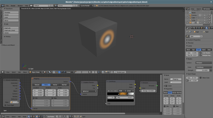The image size is (213, 118).
Task: Click the Render properties tab icon
Action: click(192, 28)
